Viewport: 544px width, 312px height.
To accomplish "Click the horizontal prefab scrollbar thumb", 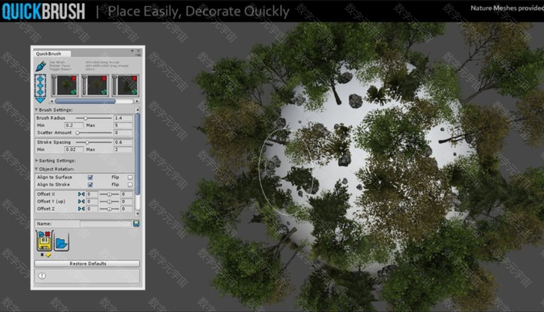I will (x=85, y=101).
